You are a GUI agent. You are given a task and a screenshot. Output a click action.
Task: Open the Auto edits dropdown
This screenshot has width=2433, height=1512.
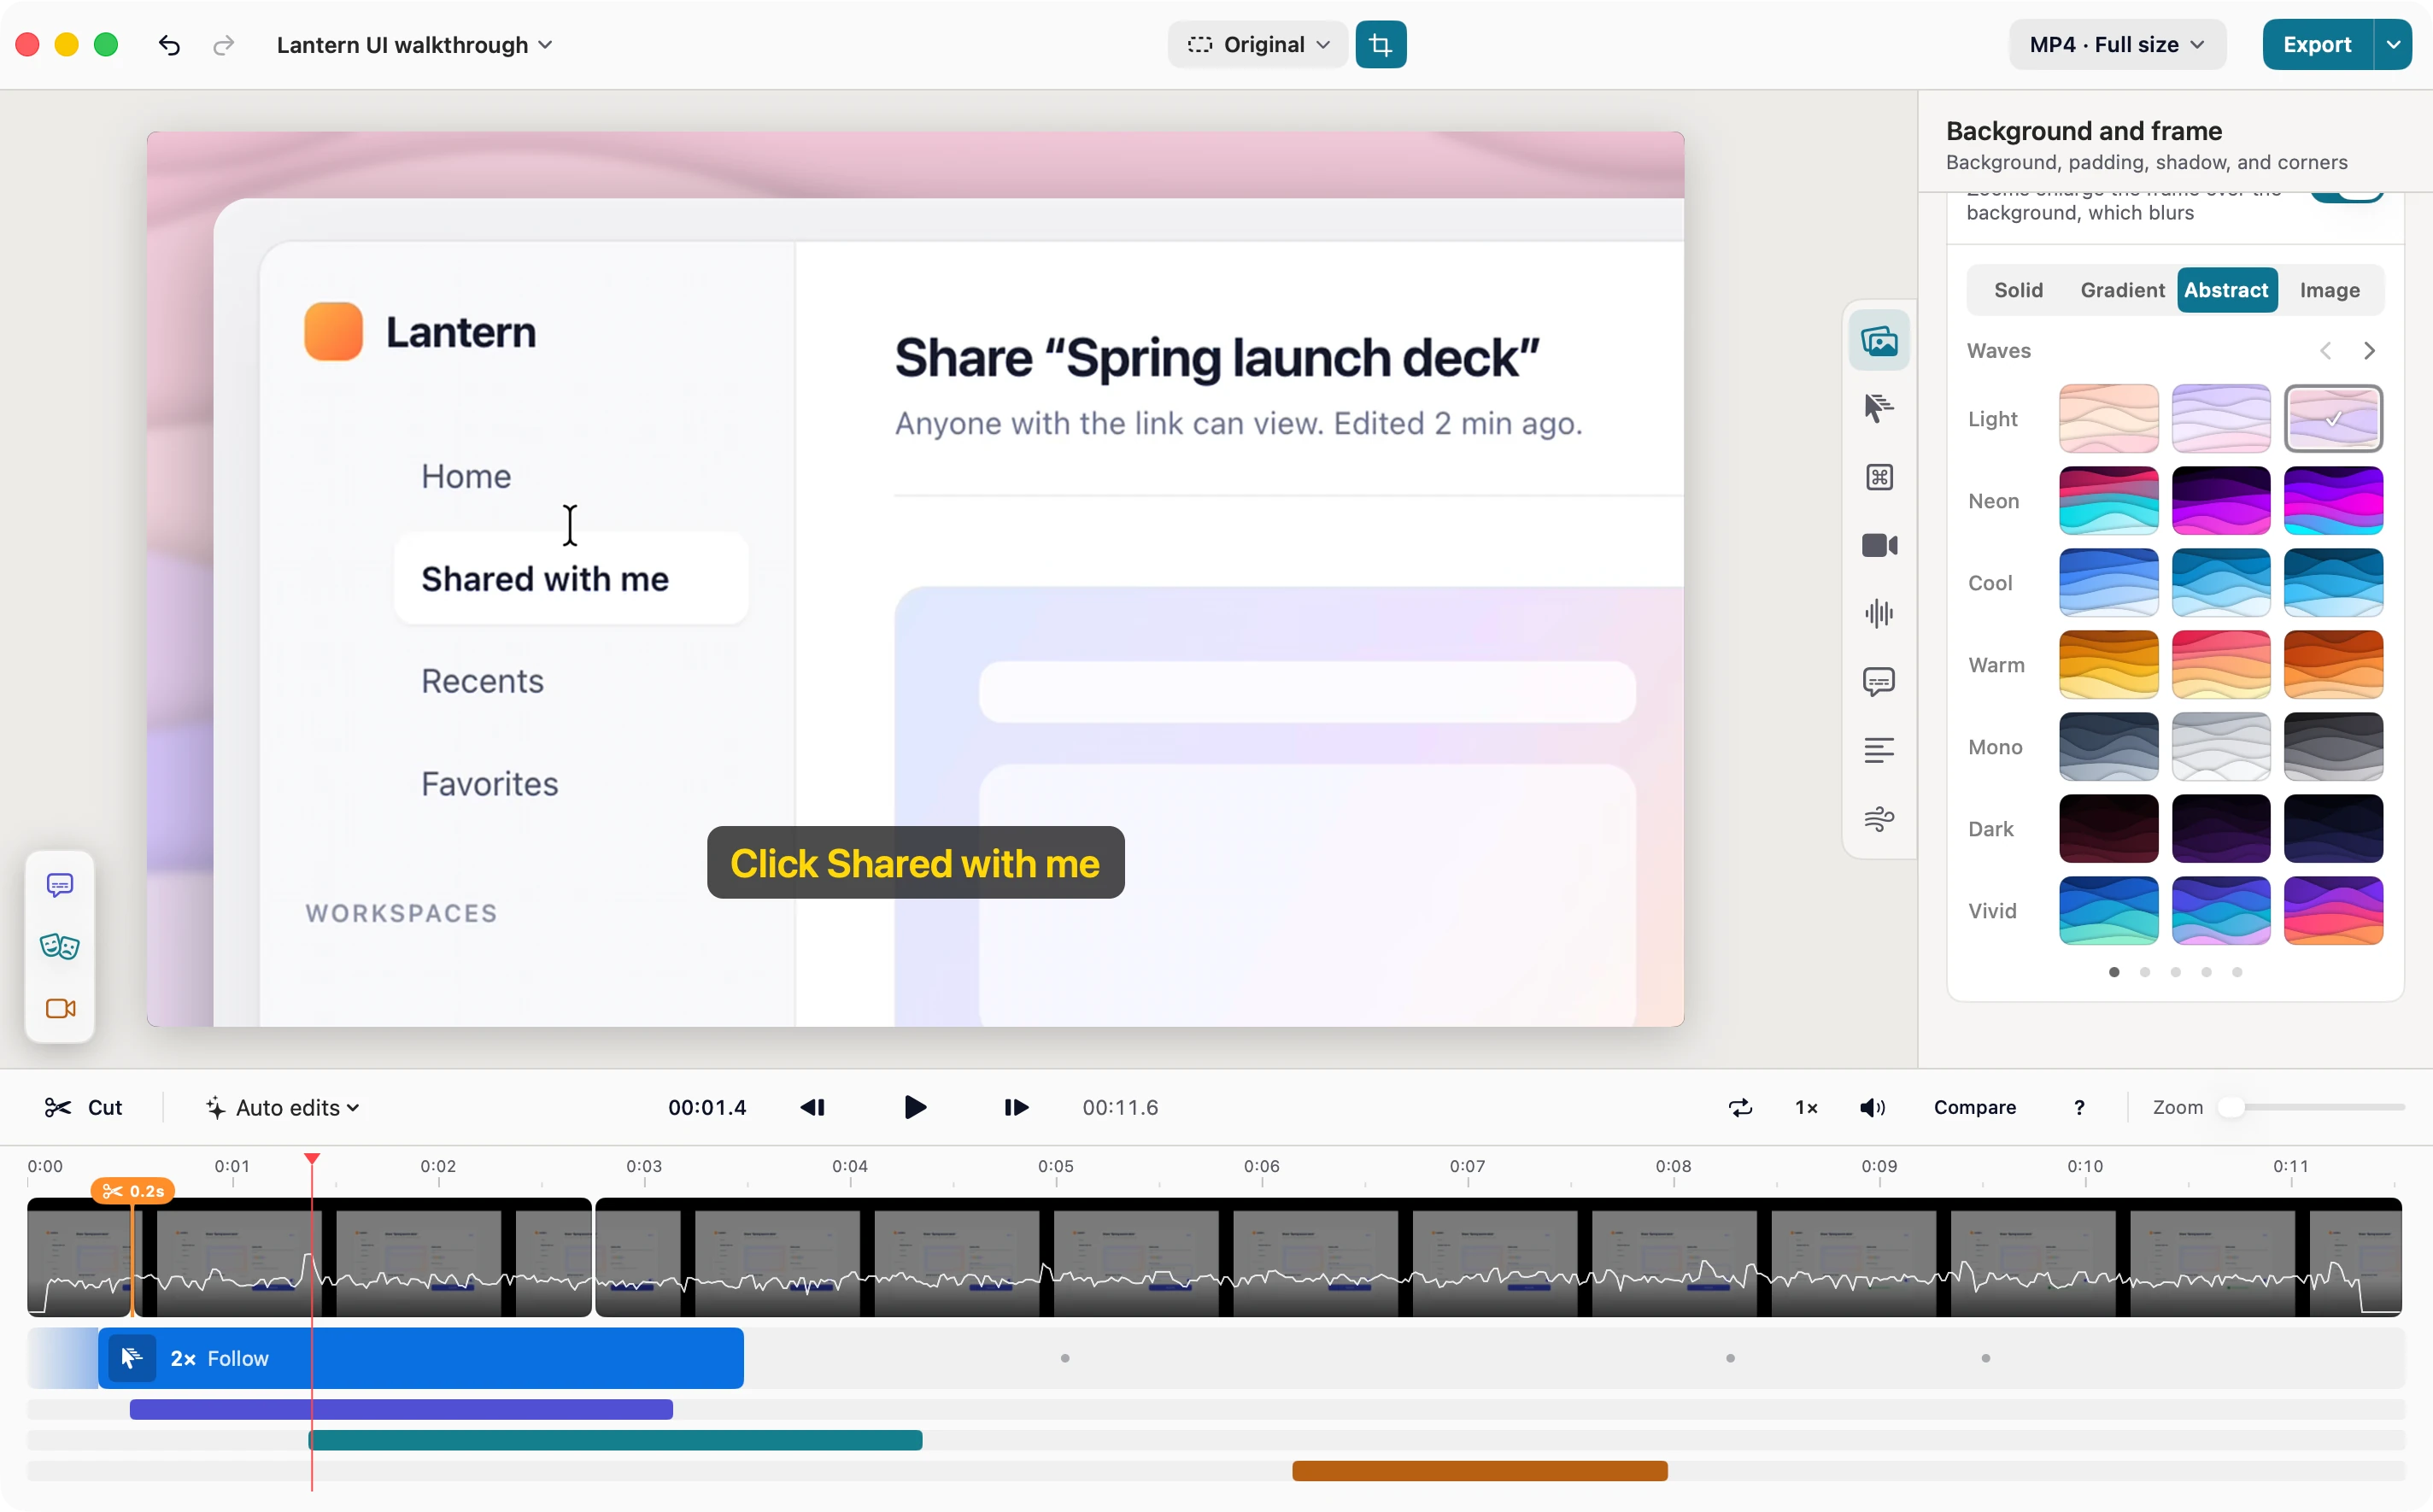(283, 1107)
